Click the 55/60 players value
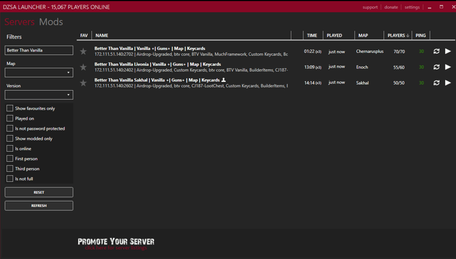Image resolution: width=456 pixels, height=259 pixels. click(x=399, y=68)
